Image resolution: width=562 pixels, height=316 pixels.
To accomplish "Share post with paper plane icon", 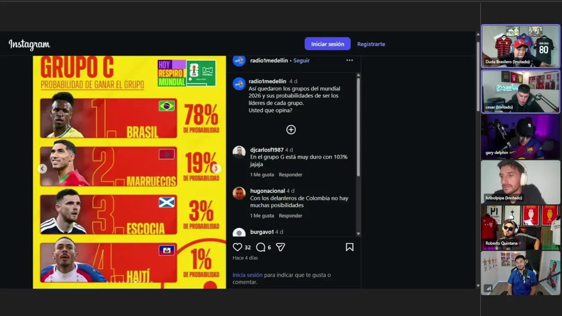I will pos(281,247).
